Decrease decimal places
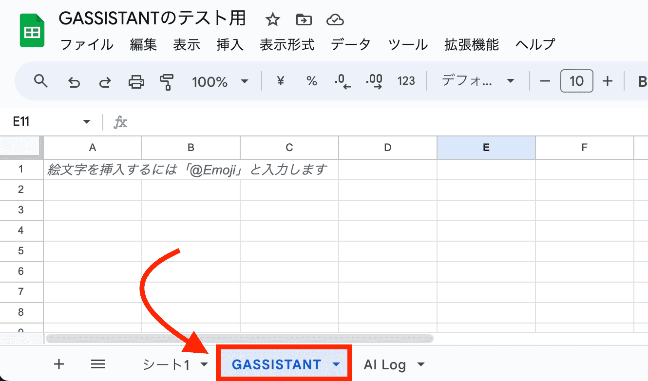Image resolution: width=648 pixels, height=381 pixels. 343,81
